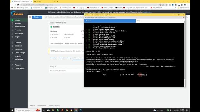200x112 pixels.
Task: Click the search magnifier icon
Action: pyautogui.click(x=46, y=17)
